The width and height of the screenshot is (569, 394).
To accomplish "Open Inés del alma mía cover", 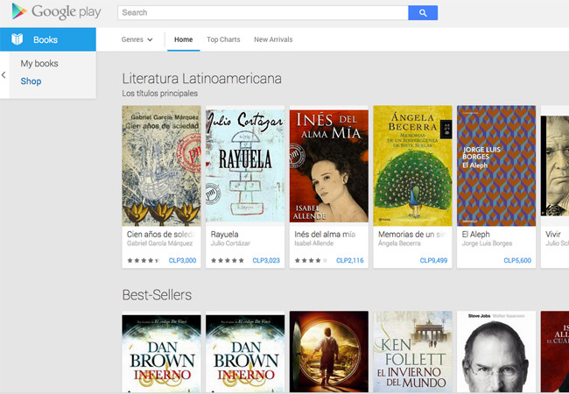I will (329, 165).
